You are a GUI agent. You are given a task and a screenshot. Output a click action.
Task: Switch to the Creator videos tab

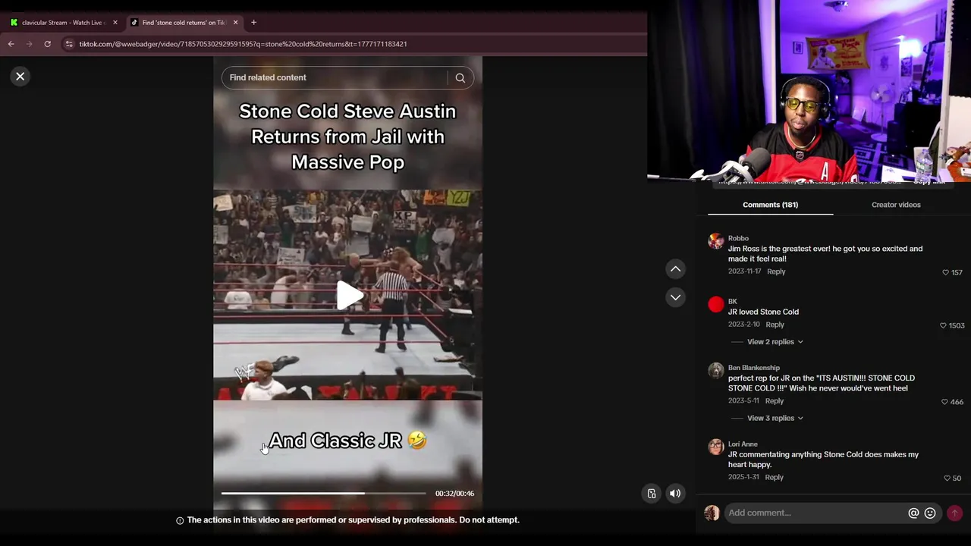[x=896, y=205]
